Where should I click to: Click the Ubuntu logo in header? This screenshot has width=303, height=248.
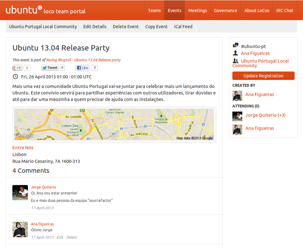pyautogui.click(x=24, y=10)
